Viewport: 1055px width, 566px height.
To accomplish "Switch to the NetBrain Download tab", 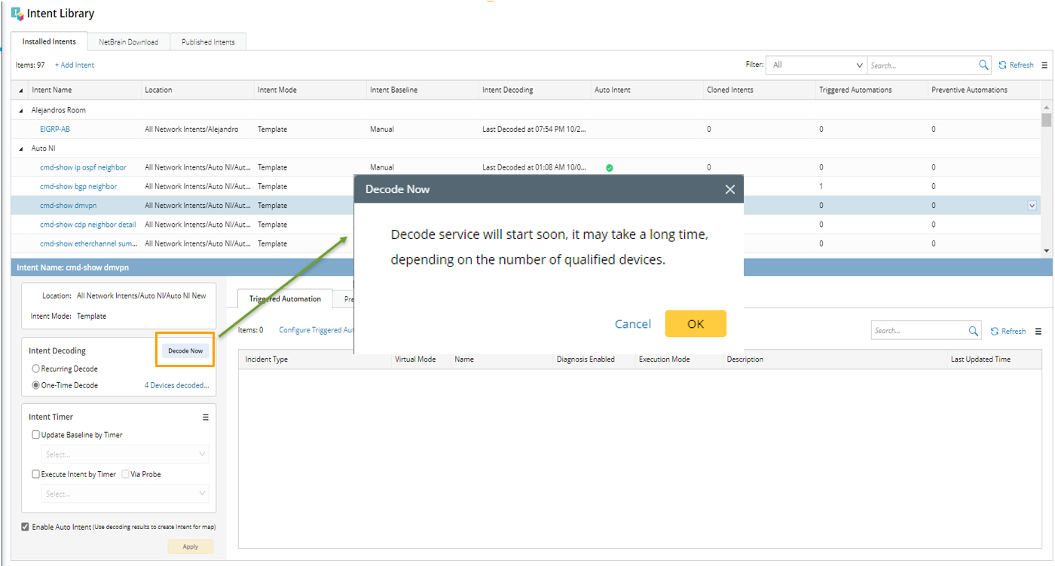I will pyautogui.click(x=129, y=42).
